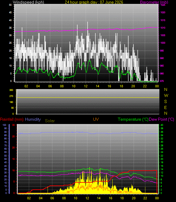Click the yellow wind direction line

pyautogui.click(x=88, y=98)
